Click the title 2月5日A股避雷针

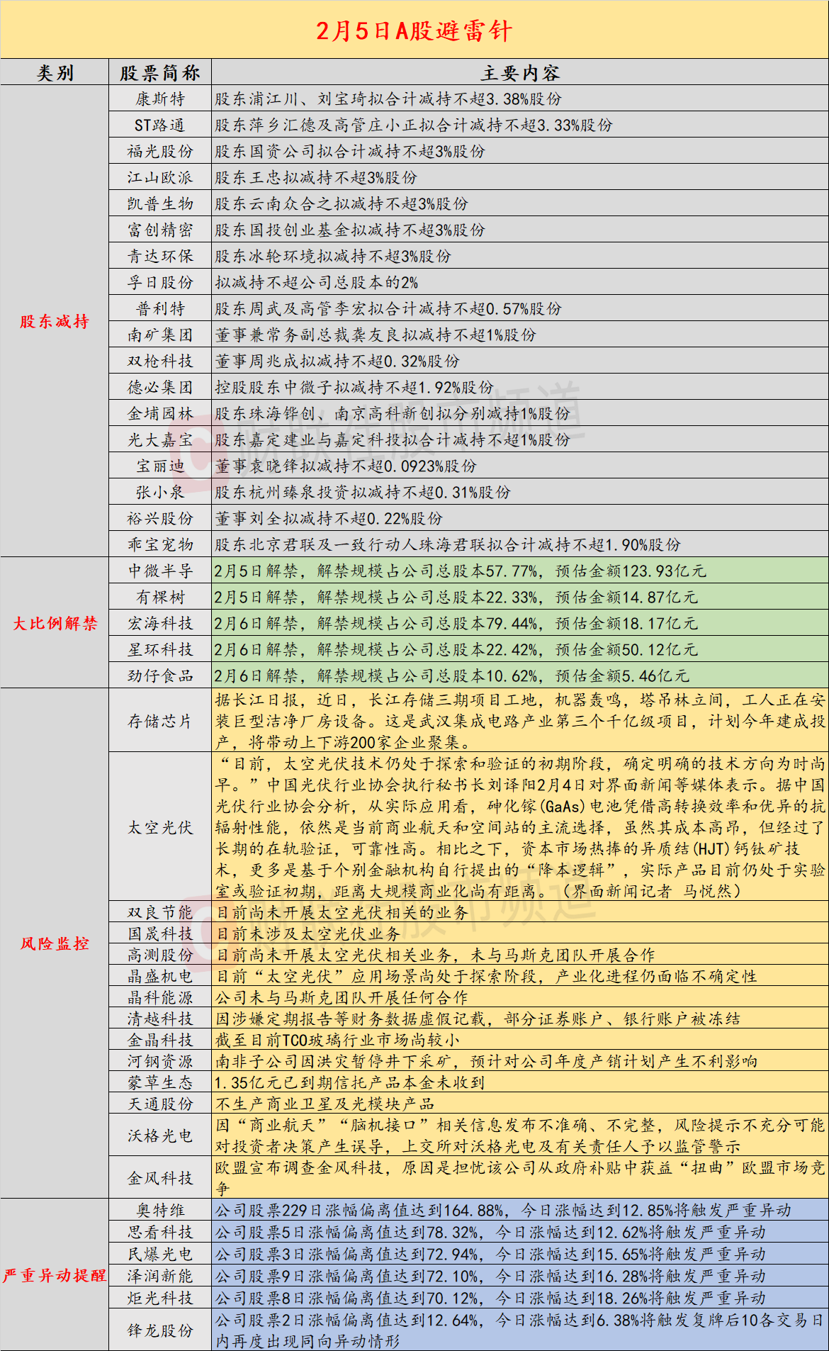(x=414, y=30)
